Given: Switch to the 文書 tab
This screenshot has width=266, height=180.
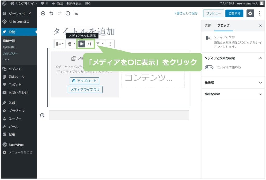Looking at the screenshot, I should (208, 25).
